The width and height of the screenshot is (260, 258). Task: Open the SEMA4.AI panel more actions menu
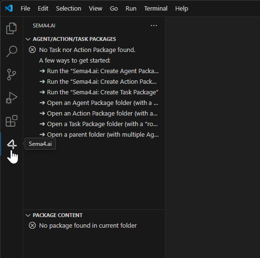tap(154, 26)
